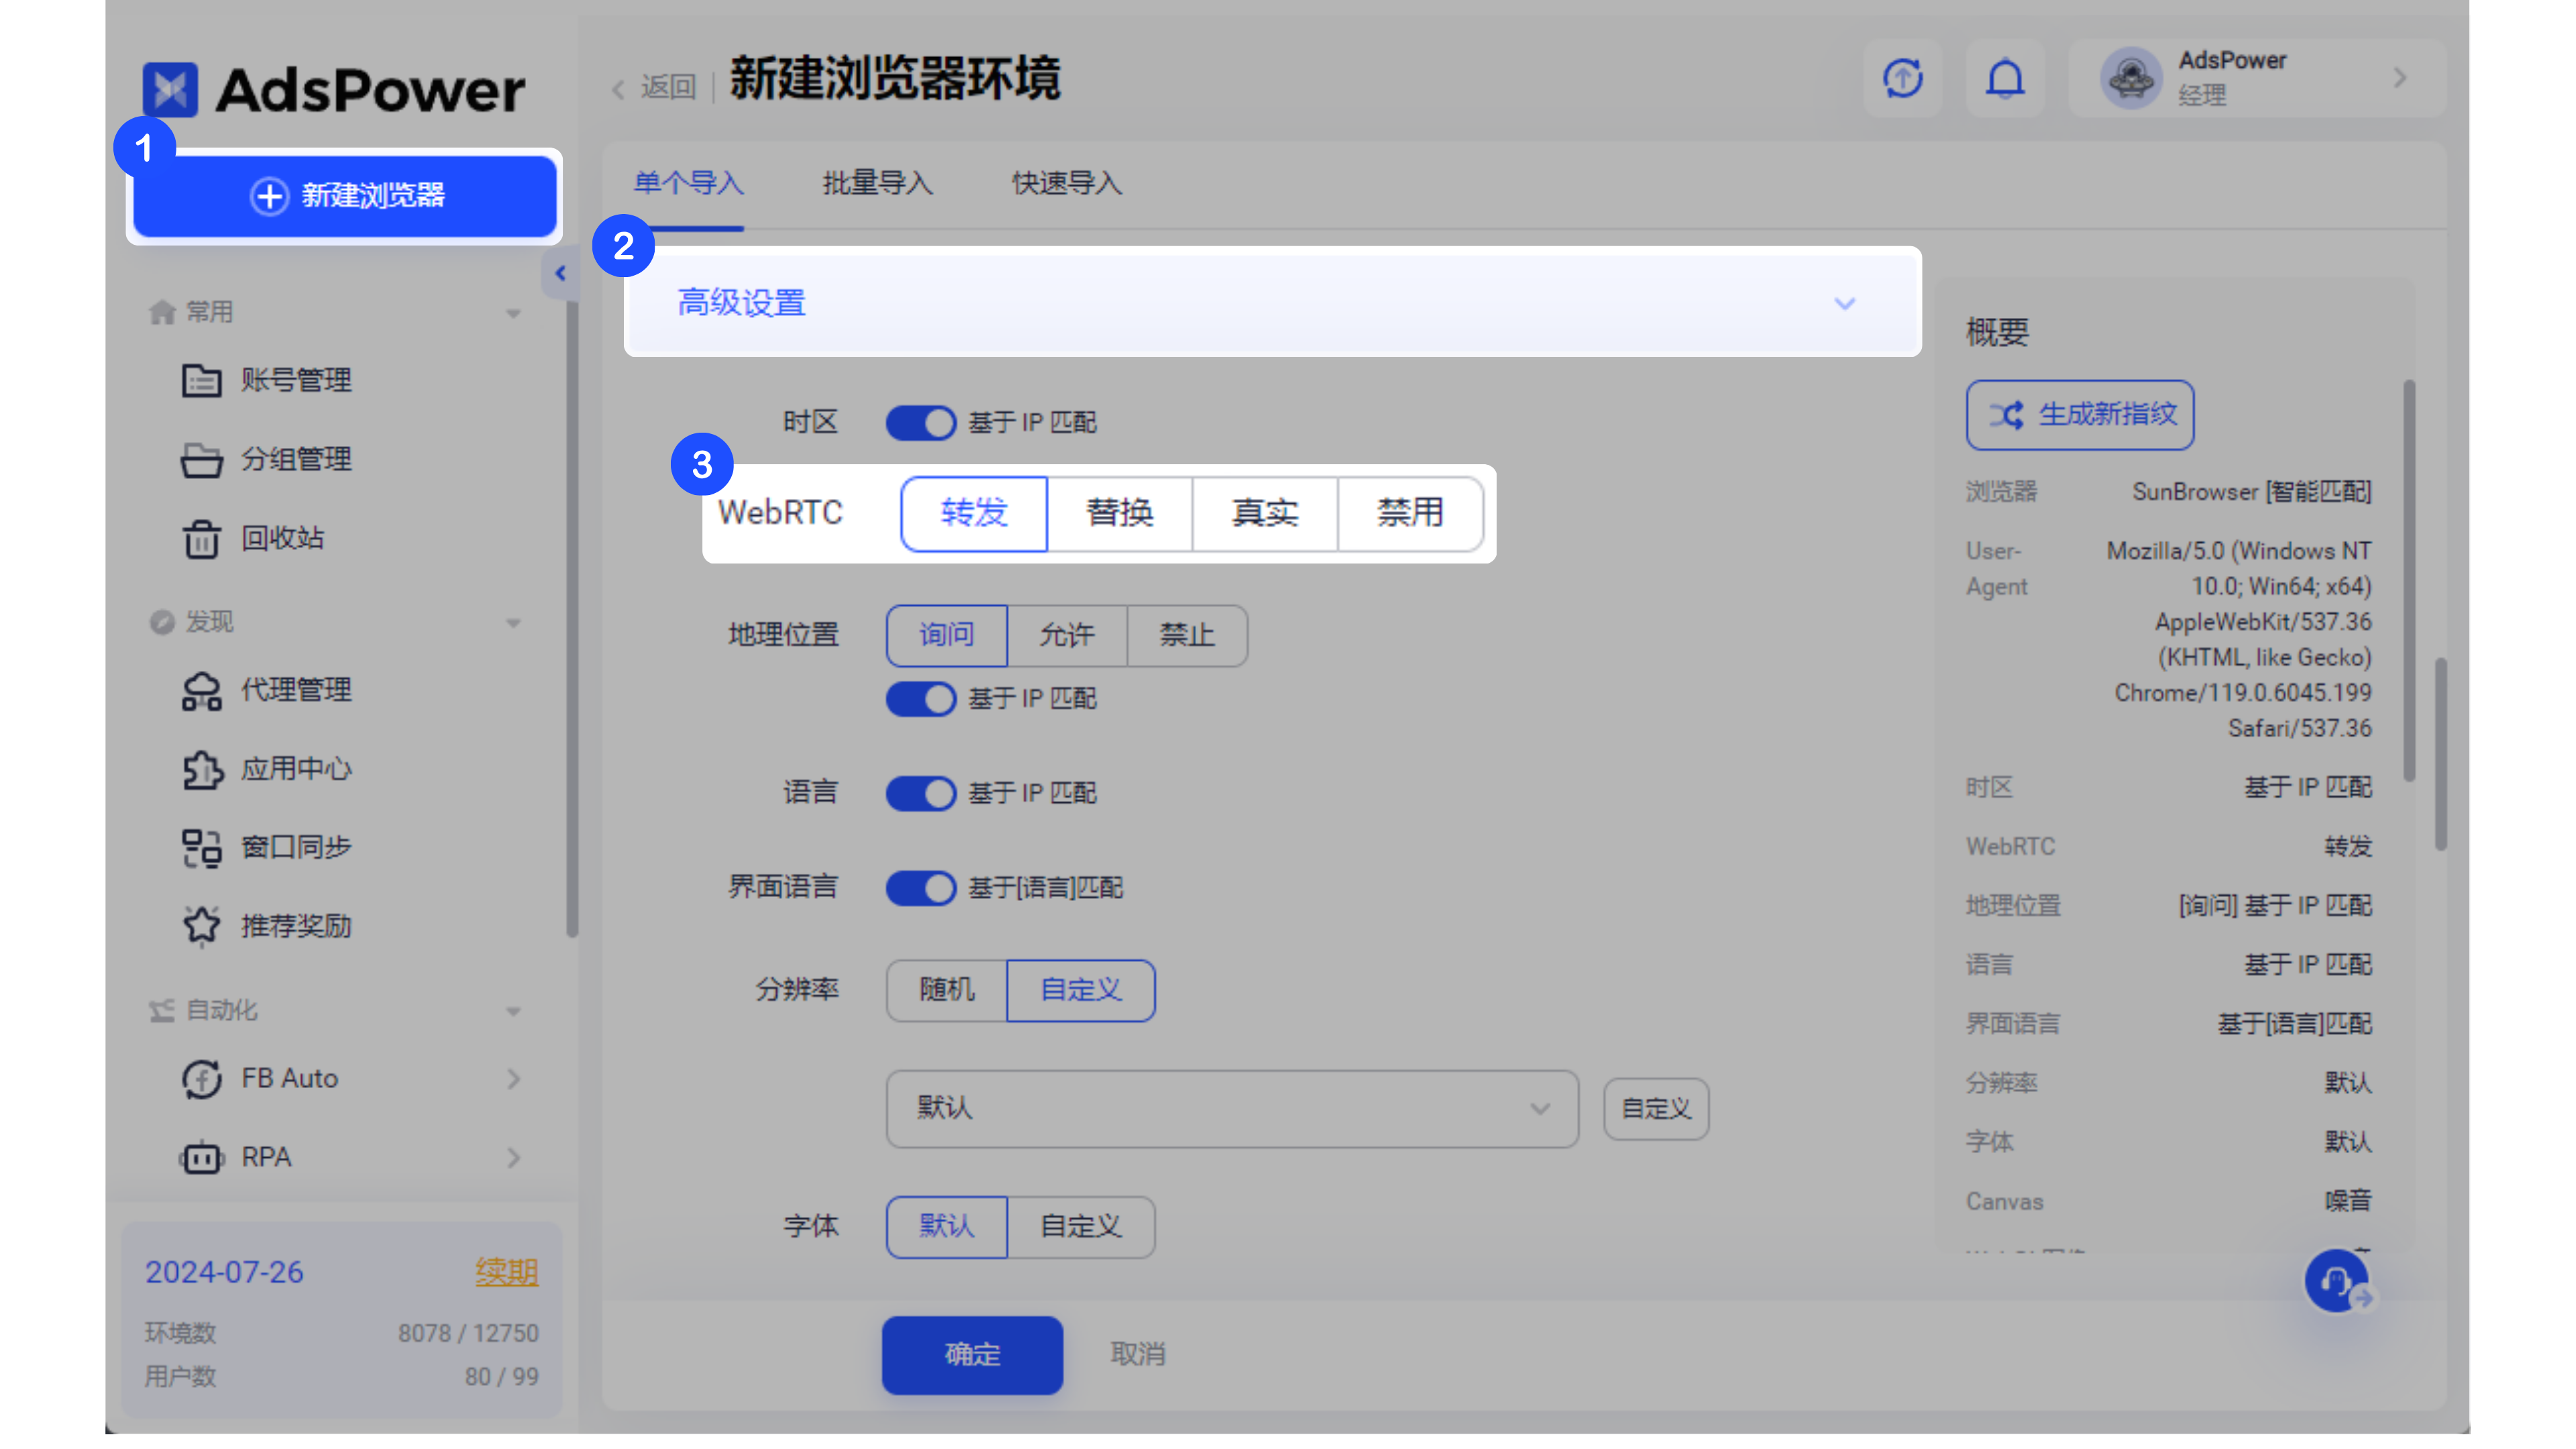
Task: Toggle 界面语言 基于[语言]匹配 switch
Action: click(920, 888)
